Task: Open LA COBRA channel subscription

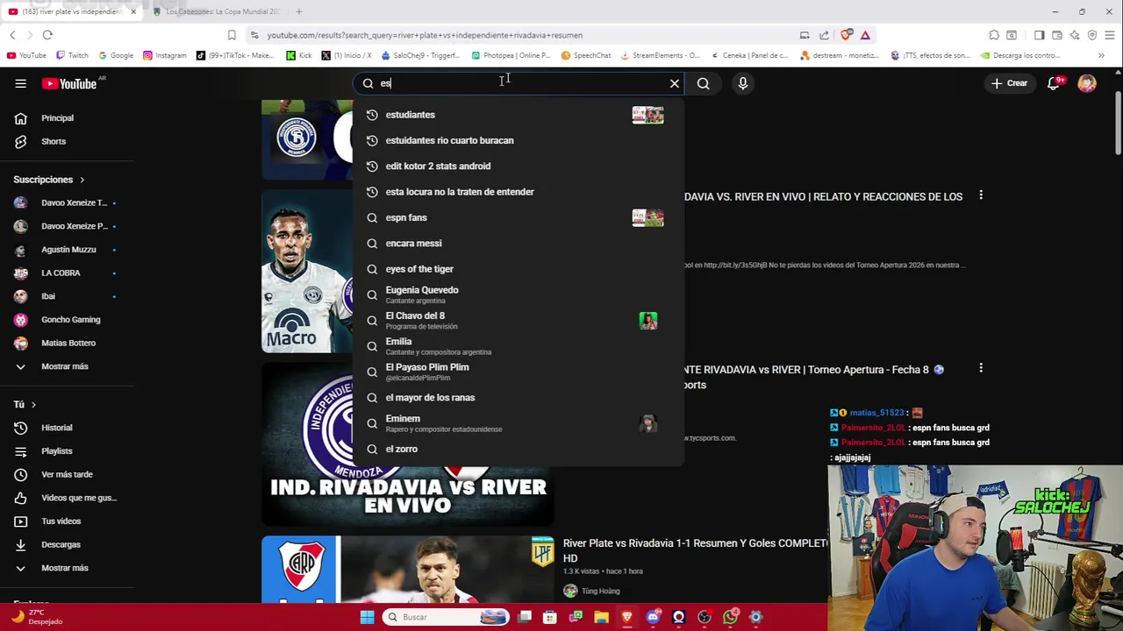Action: (x=65, y=273)
